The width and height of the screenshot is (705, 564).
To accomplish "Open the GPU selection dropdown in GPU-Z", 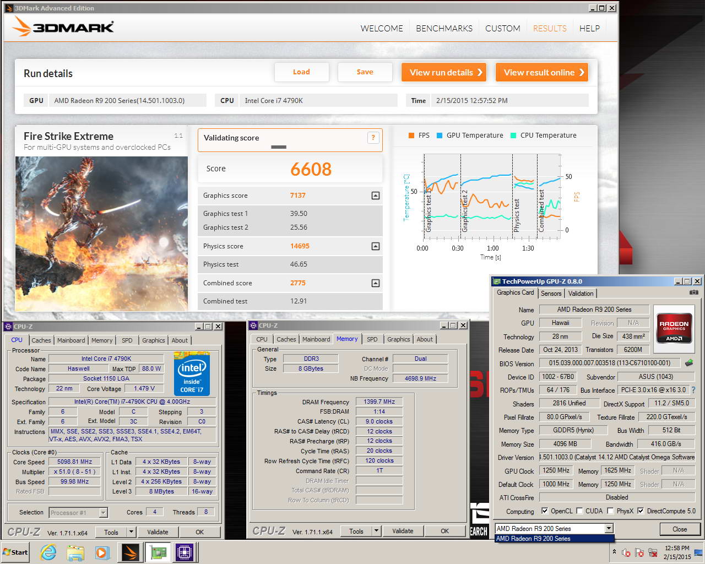I will click(609, 529).
